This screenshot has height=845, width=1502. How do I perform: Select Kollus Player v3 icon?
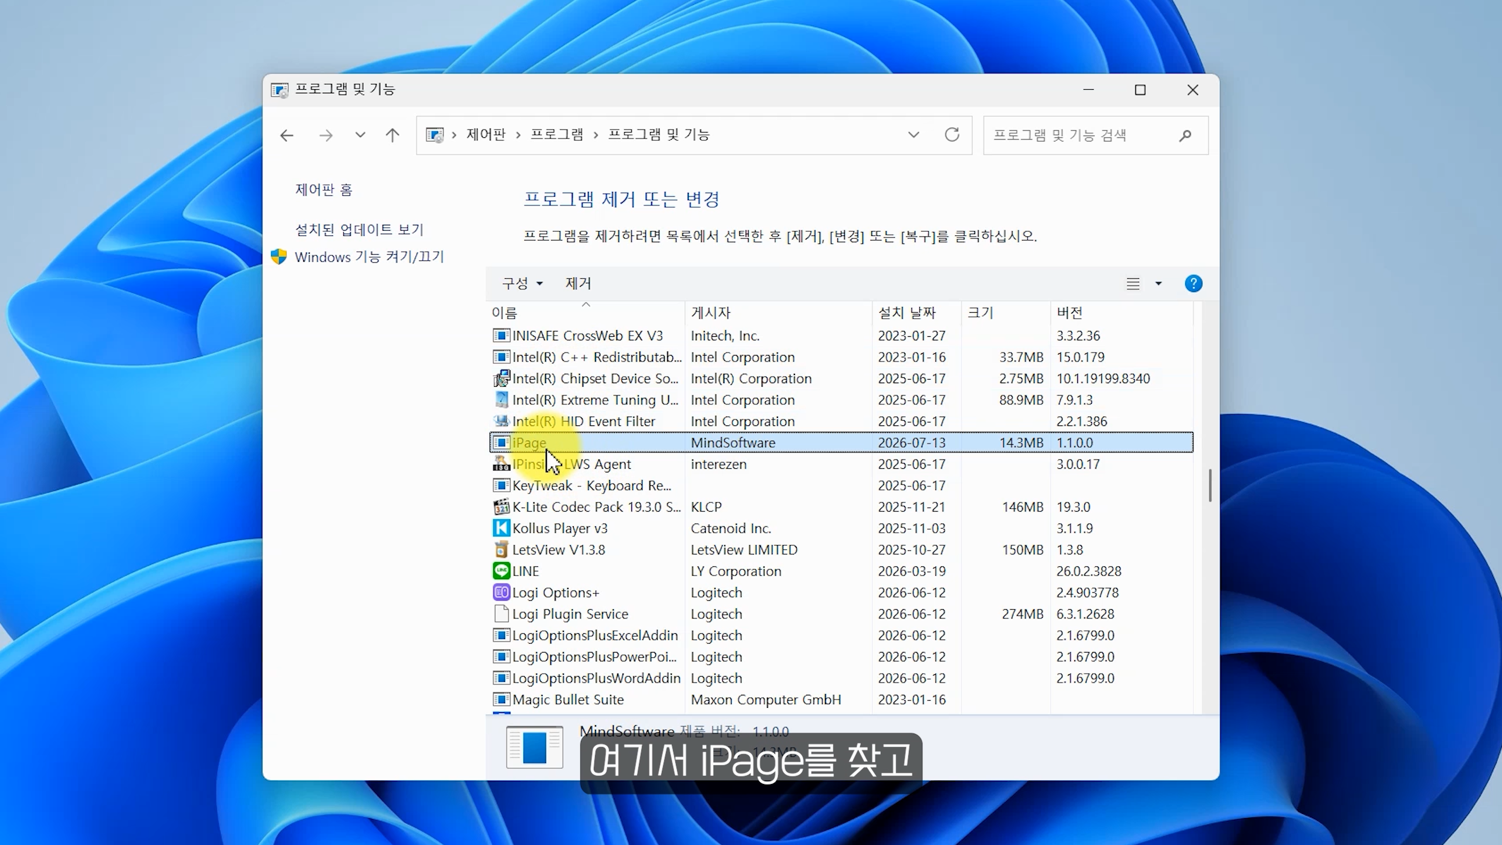pos(501,528)
